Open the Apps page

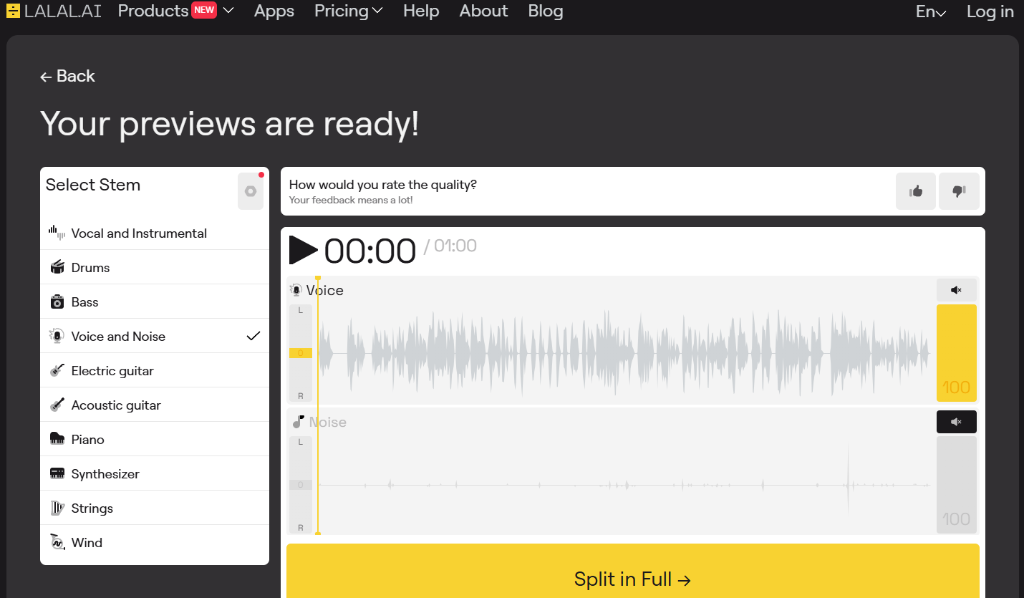[x=274, y=11]
